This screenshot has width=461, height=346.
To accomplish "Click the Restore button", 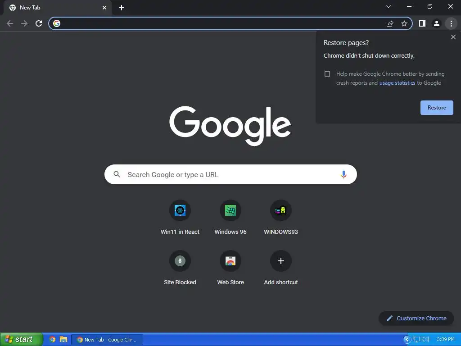I will point(437,108).
